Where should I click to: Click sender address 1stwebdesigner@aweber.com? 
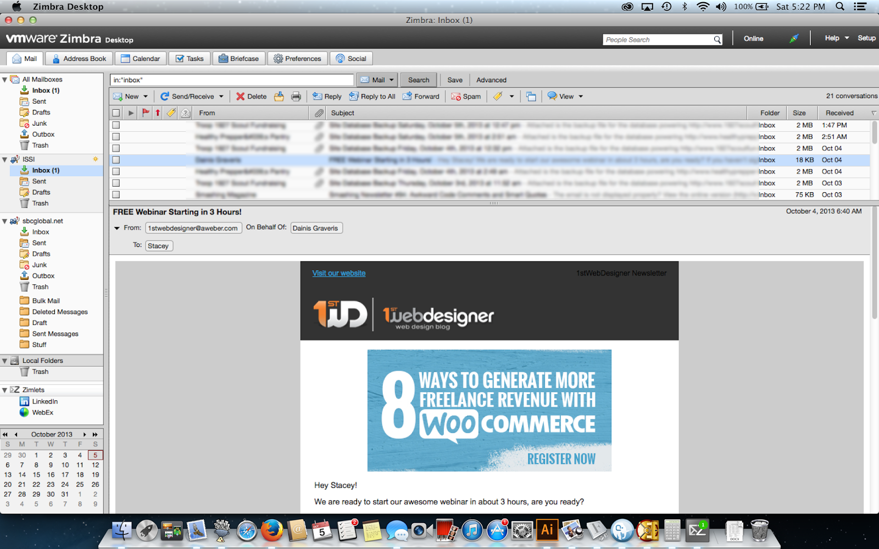(x=193, y=228)
